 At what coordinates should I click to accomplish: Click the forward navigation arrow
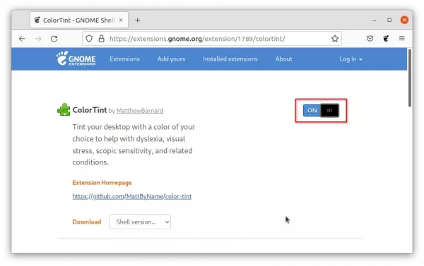coord(38,39)
